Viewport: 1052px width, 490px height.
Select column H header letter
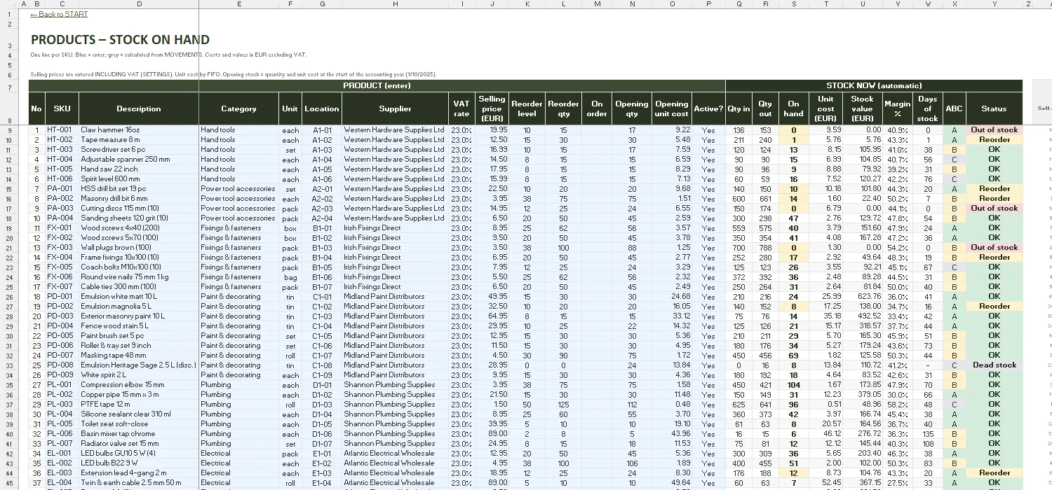395,4
